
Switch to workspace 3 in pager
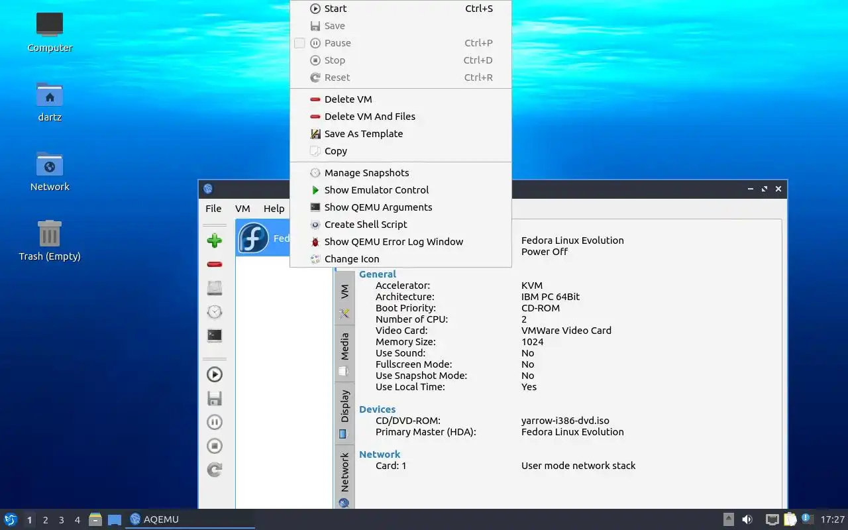click(61, 520)
